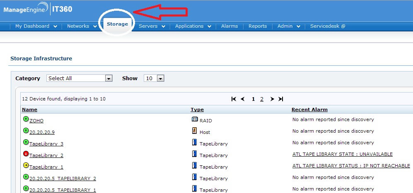Click the ManageEngine IT360 logo
Screen dimensions: 413x193
pos(38,10)
